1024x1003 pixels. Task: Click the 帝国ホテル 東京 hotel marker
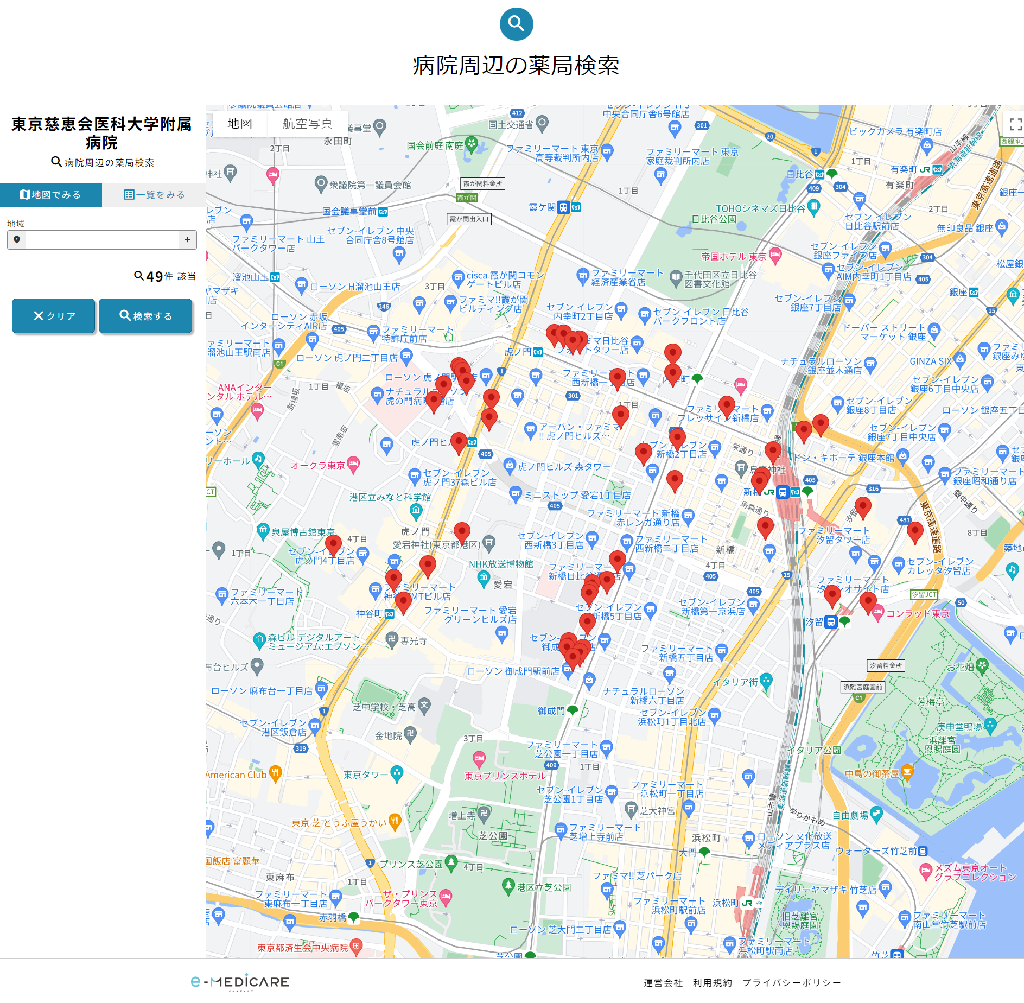(775, 255)
